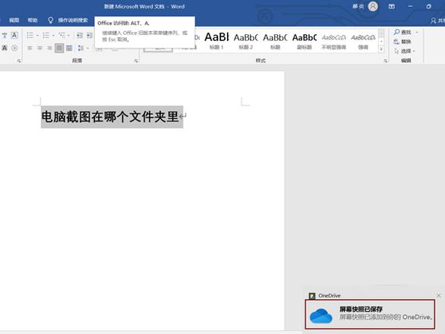Apply a bulleted list
The image size is (445, 334).
(x=30, y=35)
